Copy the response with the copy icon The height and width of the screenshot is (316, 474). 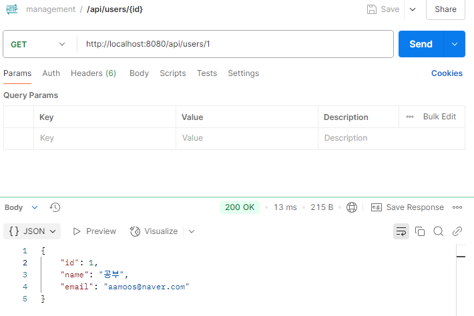(x=419, y=231)
